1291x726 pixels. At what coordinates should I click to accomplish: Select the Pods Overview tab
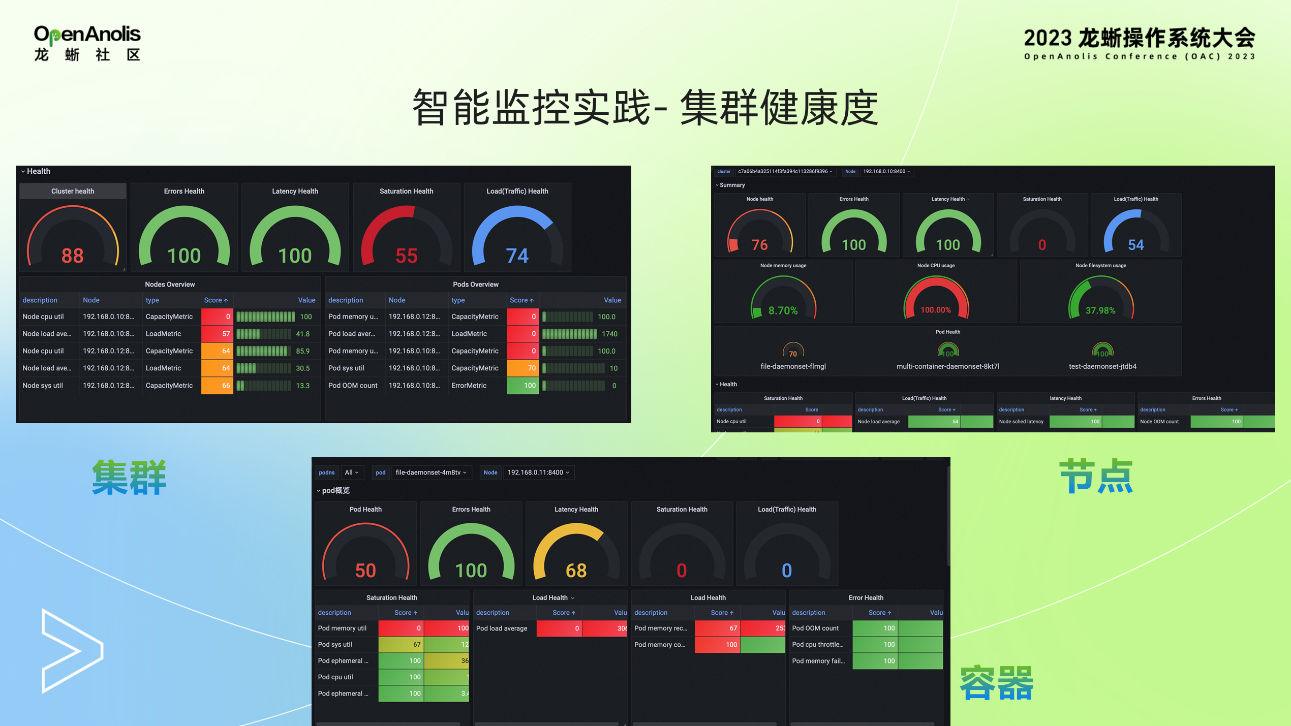(x=476, y=283)
